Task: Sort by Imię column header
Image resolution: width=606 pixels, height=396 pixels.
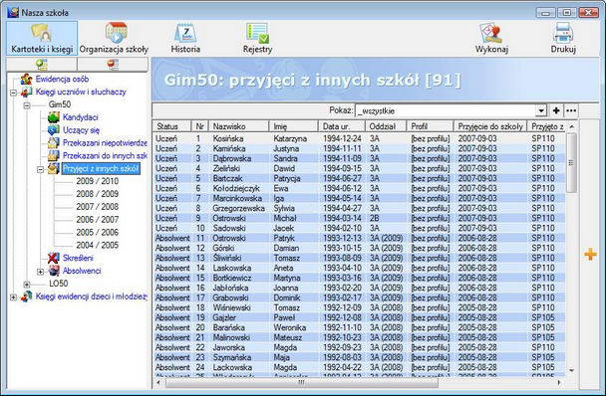Action: 293,126
